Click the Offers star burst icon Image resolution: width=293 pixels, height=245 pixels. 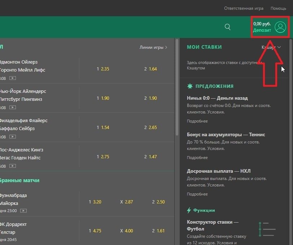(190, 86)
